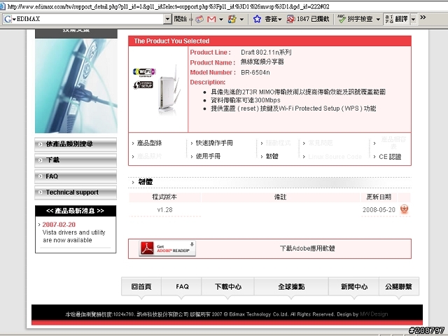This screenshot has width=448, height=336.
Task: Click the greyed 常見問題 link
Action: (x=321, y=143)
